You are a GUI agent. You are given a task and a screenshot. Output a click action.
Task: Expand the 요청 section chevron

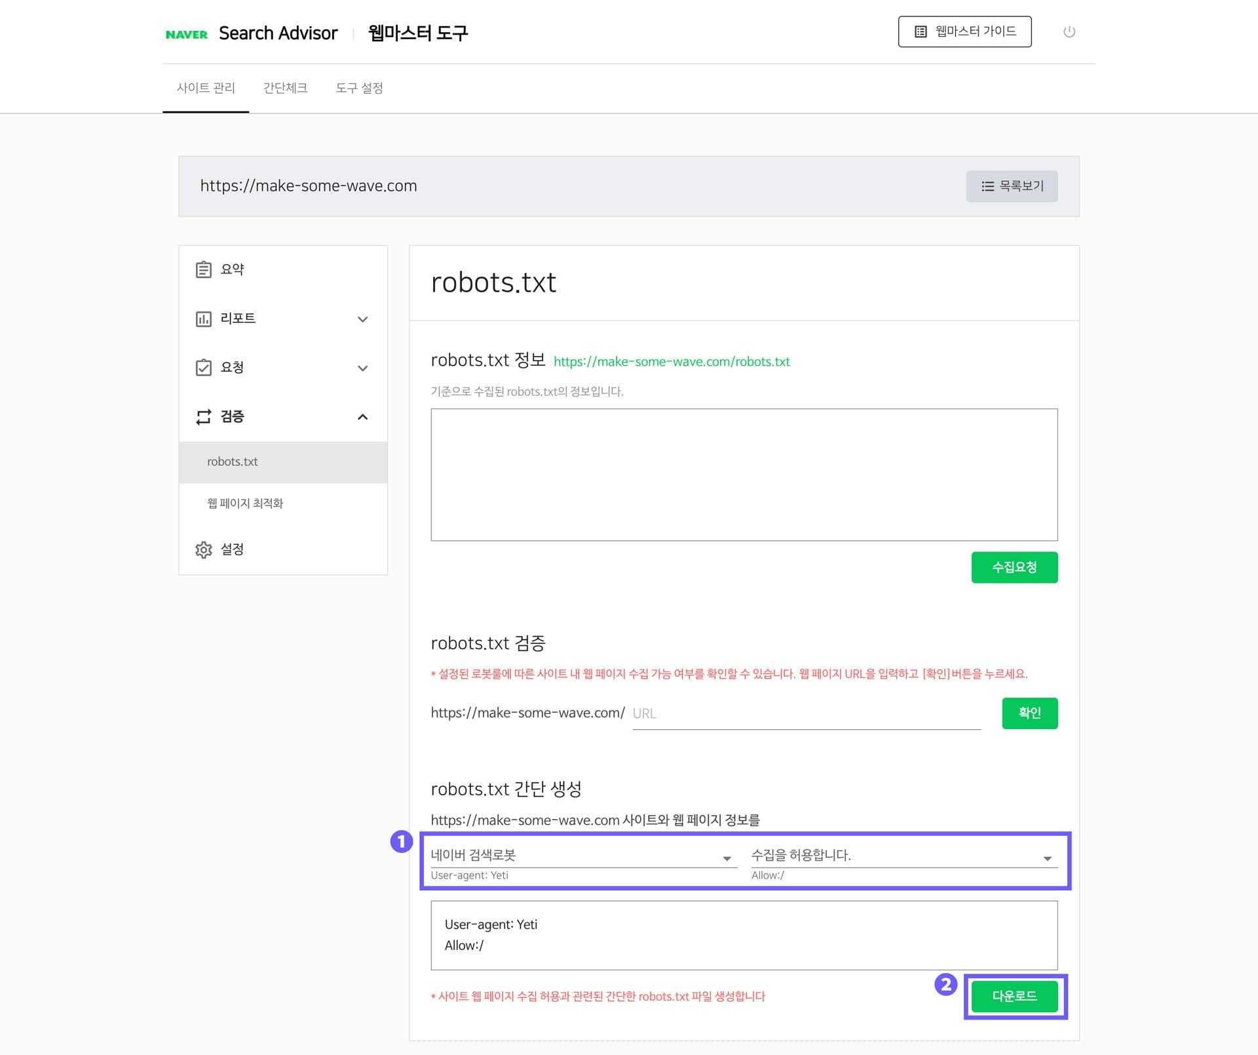tap(362, 368)
